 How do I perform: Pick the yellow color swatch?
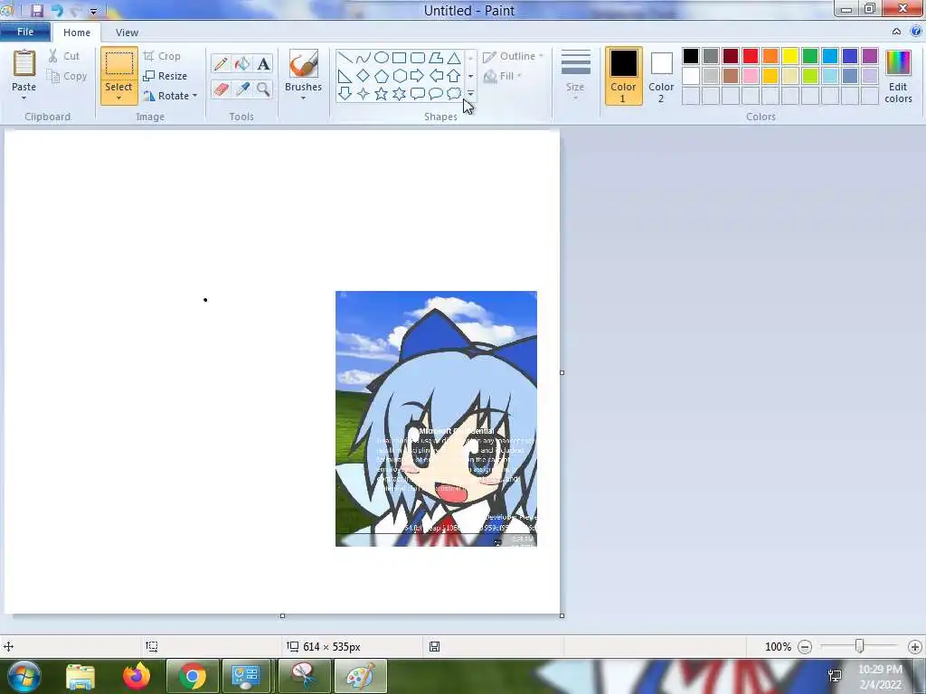click(790, 56)
